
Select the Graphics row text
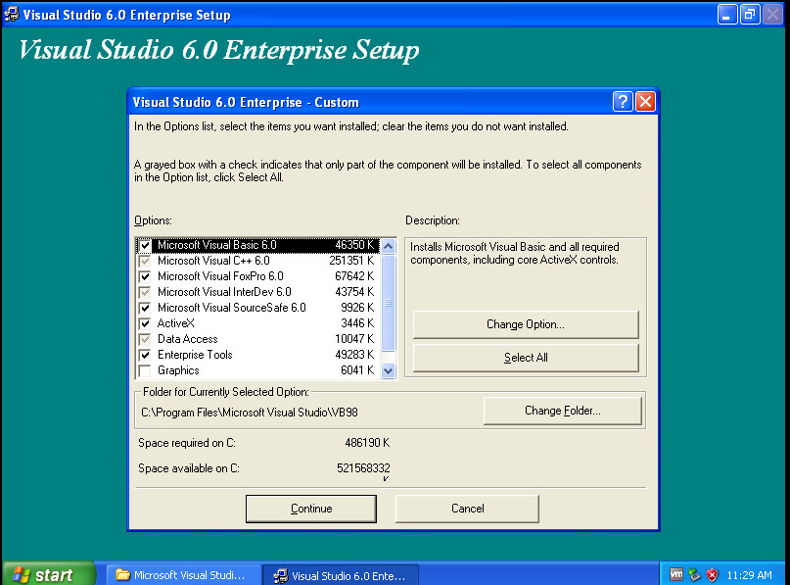click(178, 370)
